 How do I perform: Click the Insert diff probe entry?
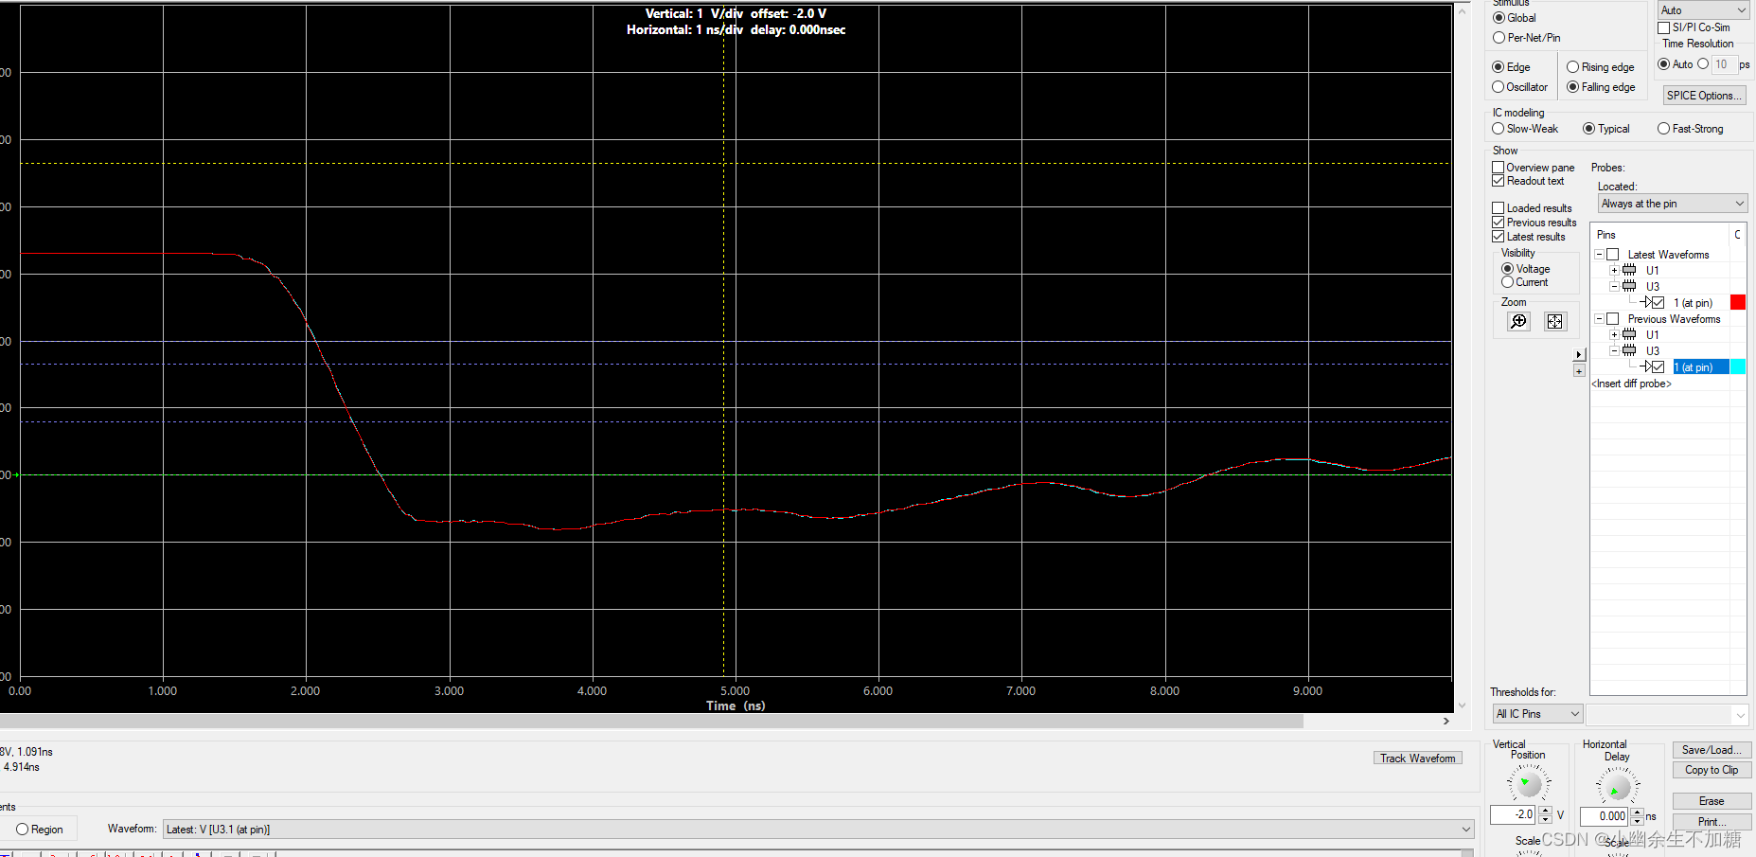tap(1631, 384)
